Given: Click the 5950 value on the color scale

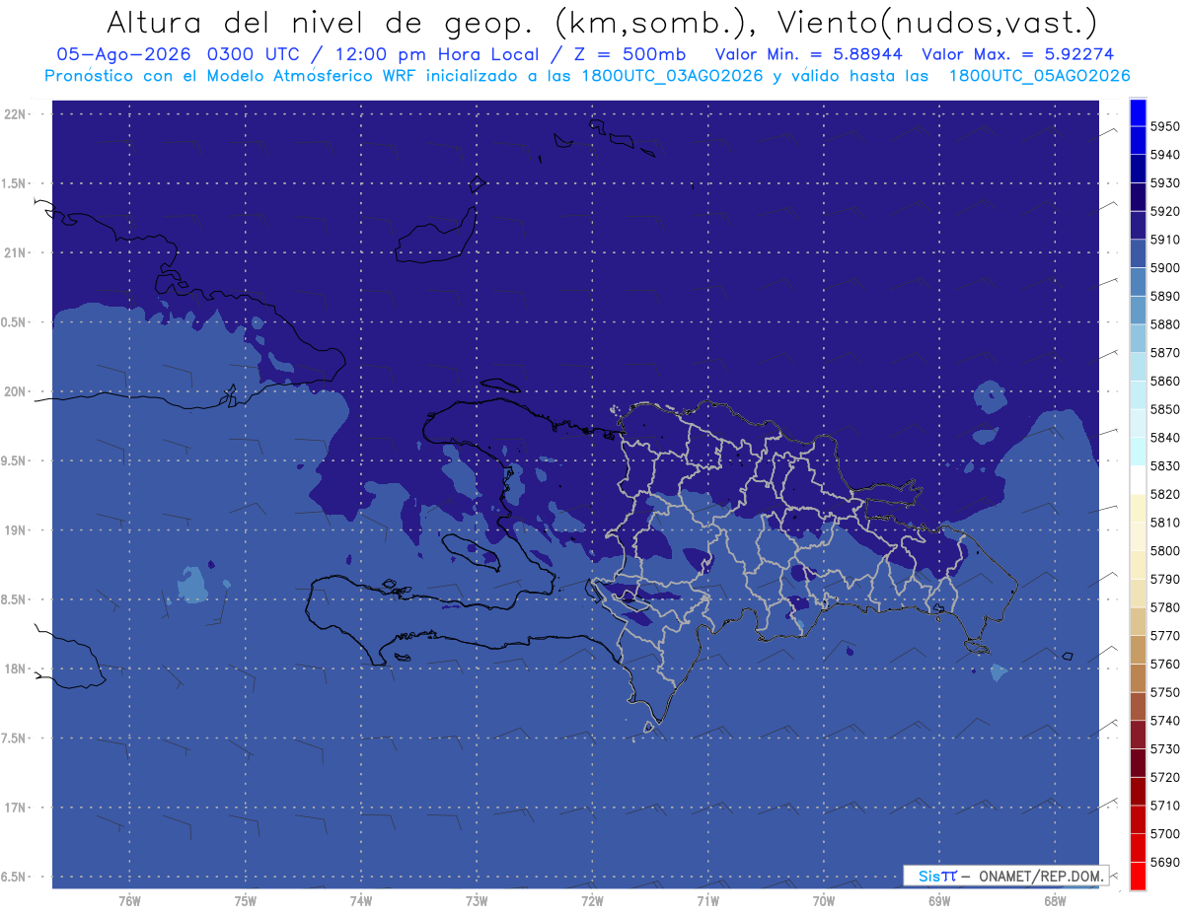Looking at the screenshot, I should 1165,127.
